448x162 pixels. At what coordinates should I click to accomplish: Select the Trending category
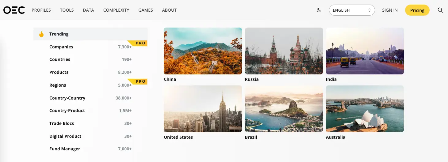pos(90,34)
